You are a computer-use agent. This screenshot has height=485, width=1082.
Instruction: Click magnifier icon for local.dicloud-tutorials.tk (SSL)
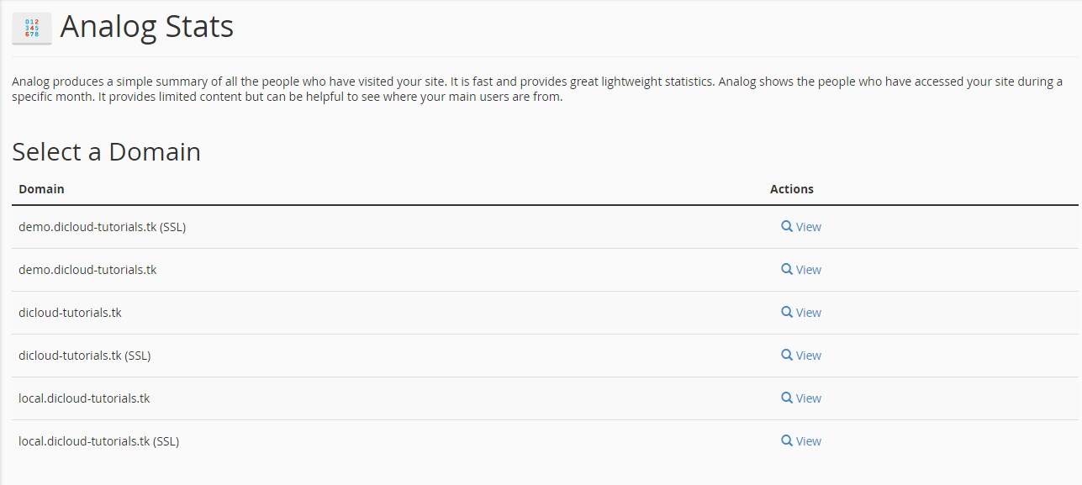click(787, 440)
